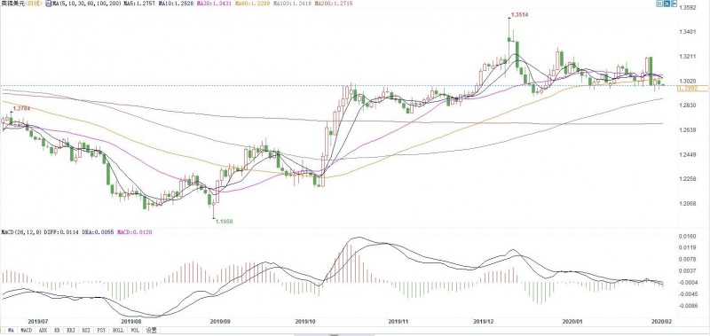
Task: Select the ADX indicator tab
Action: (43, 331)
